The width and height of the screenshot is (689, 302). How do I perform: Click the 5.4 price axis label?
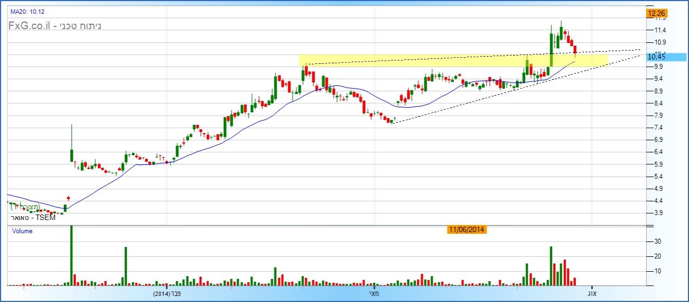(x=656, y=177)
